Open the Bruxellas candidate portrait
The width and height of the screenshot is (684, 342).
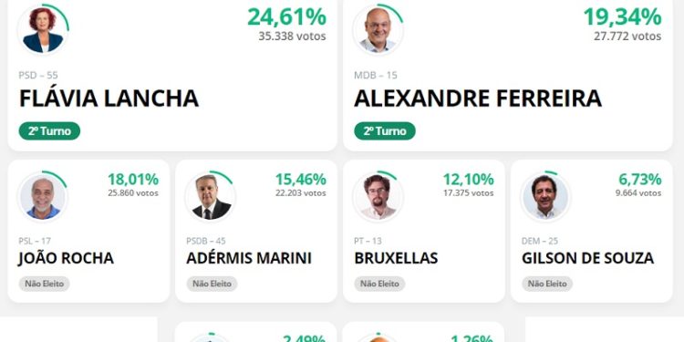tap(378, 198)
